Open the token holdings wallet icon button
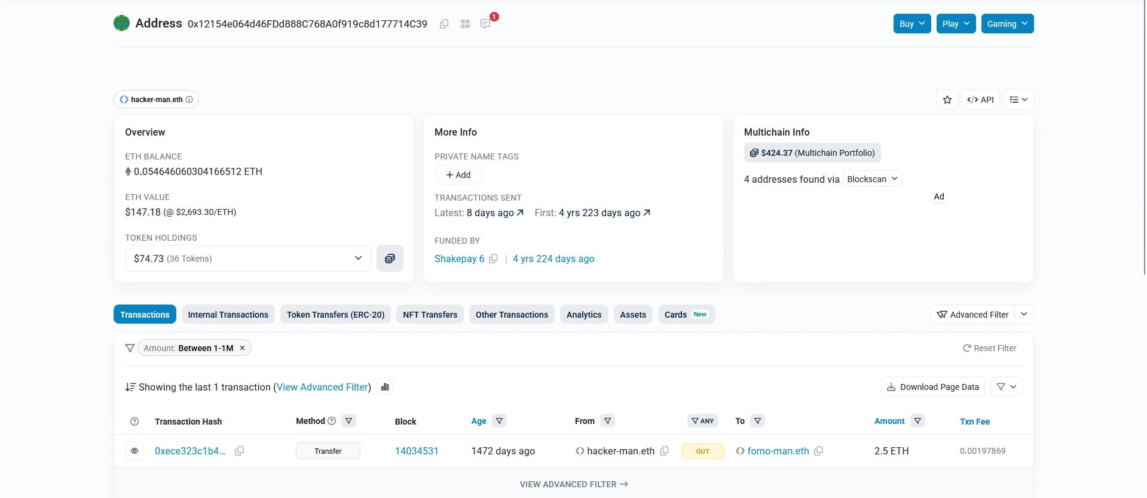 click(390, 259)
